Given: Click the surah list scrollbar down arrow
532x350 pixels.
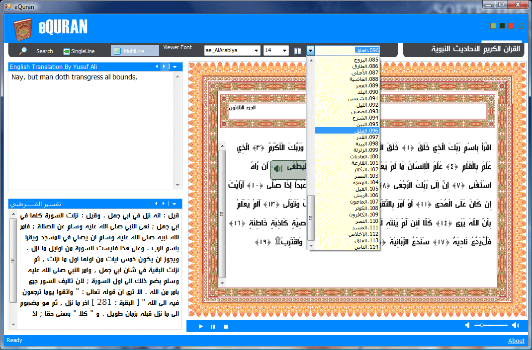Looking at the screenshot, I should (311, 245).
